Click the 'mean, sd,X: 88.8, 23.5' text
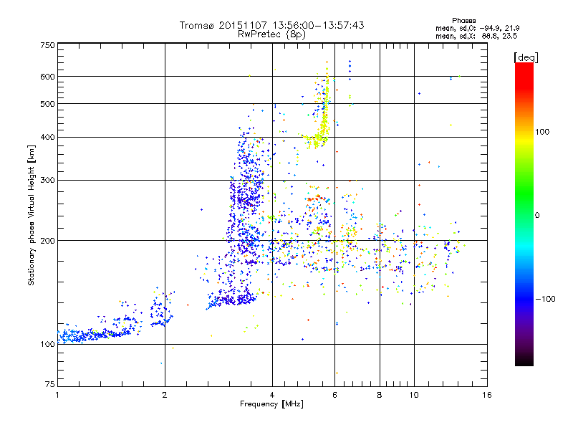This screenshot has height=430, width=573. click(x=476, y=36)
